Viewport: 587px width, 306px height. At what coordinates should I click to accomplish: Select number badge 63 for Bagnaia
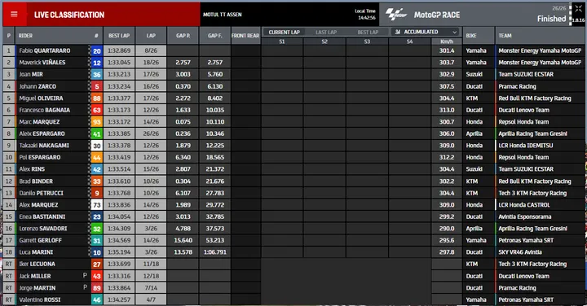(x=97, y=110)
